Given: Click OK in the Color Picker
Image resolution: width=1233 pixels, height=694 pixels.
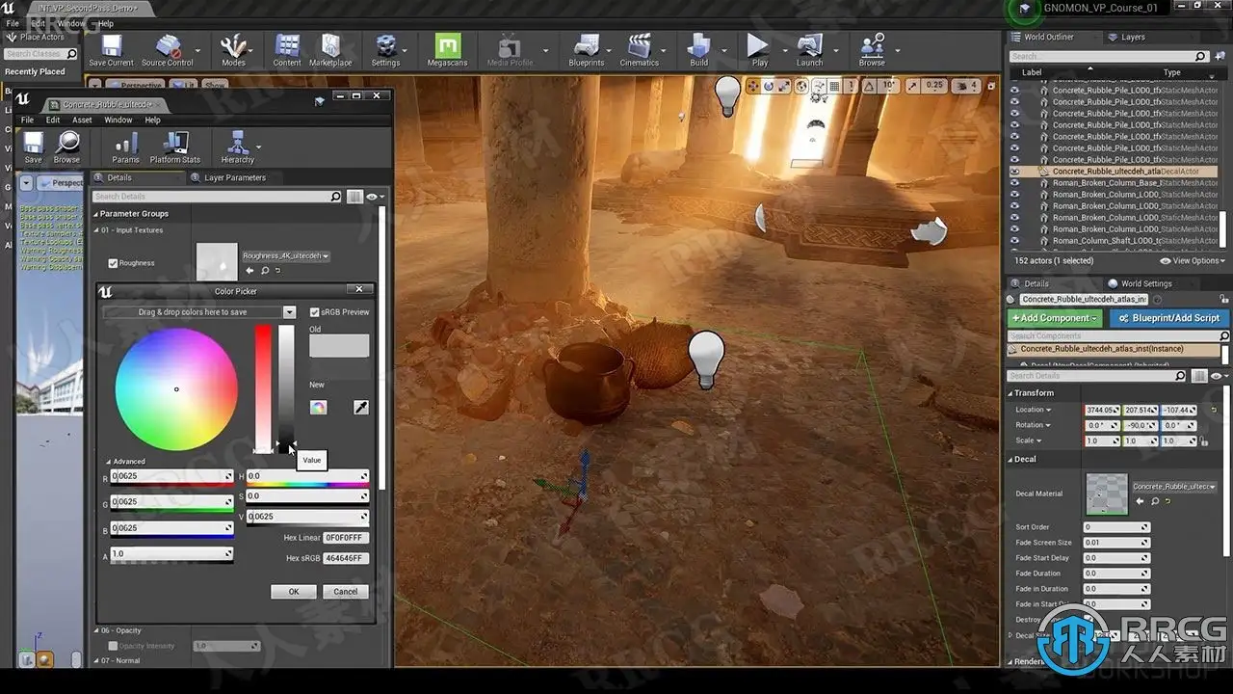Looking at the screenshot, I should 294,592.
